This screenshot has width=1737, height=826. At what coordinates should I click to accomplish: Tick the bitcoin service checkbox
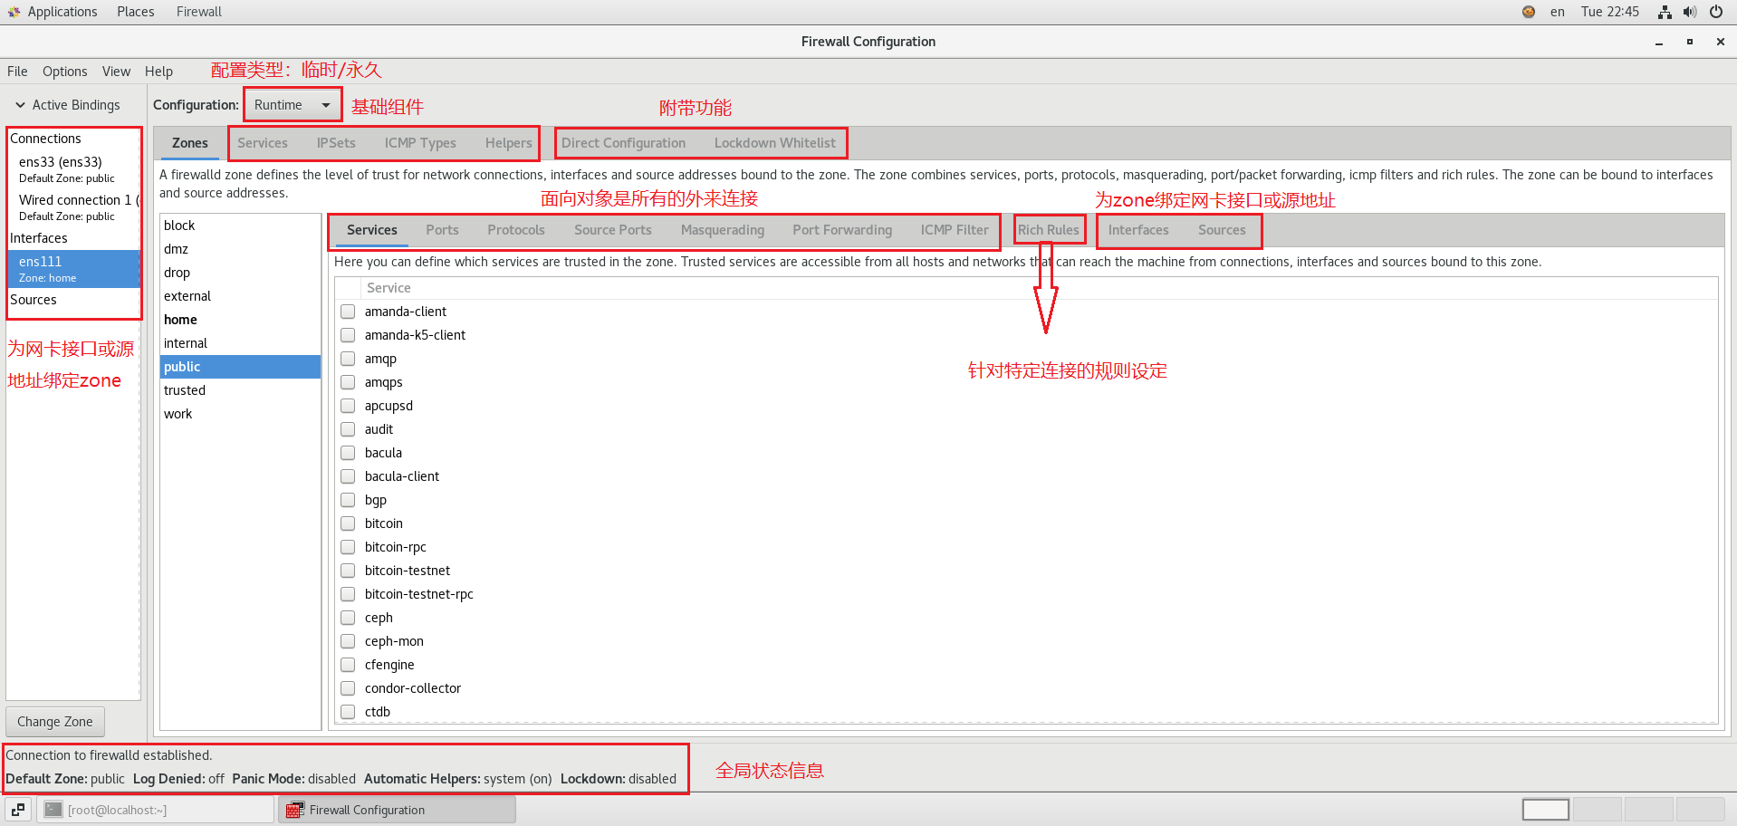point(348,523)
